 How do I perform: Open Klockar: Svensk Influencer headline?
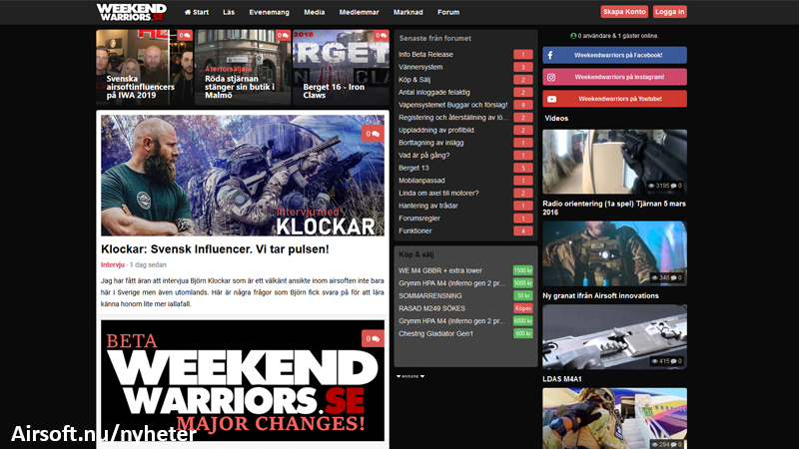point(215,249)
